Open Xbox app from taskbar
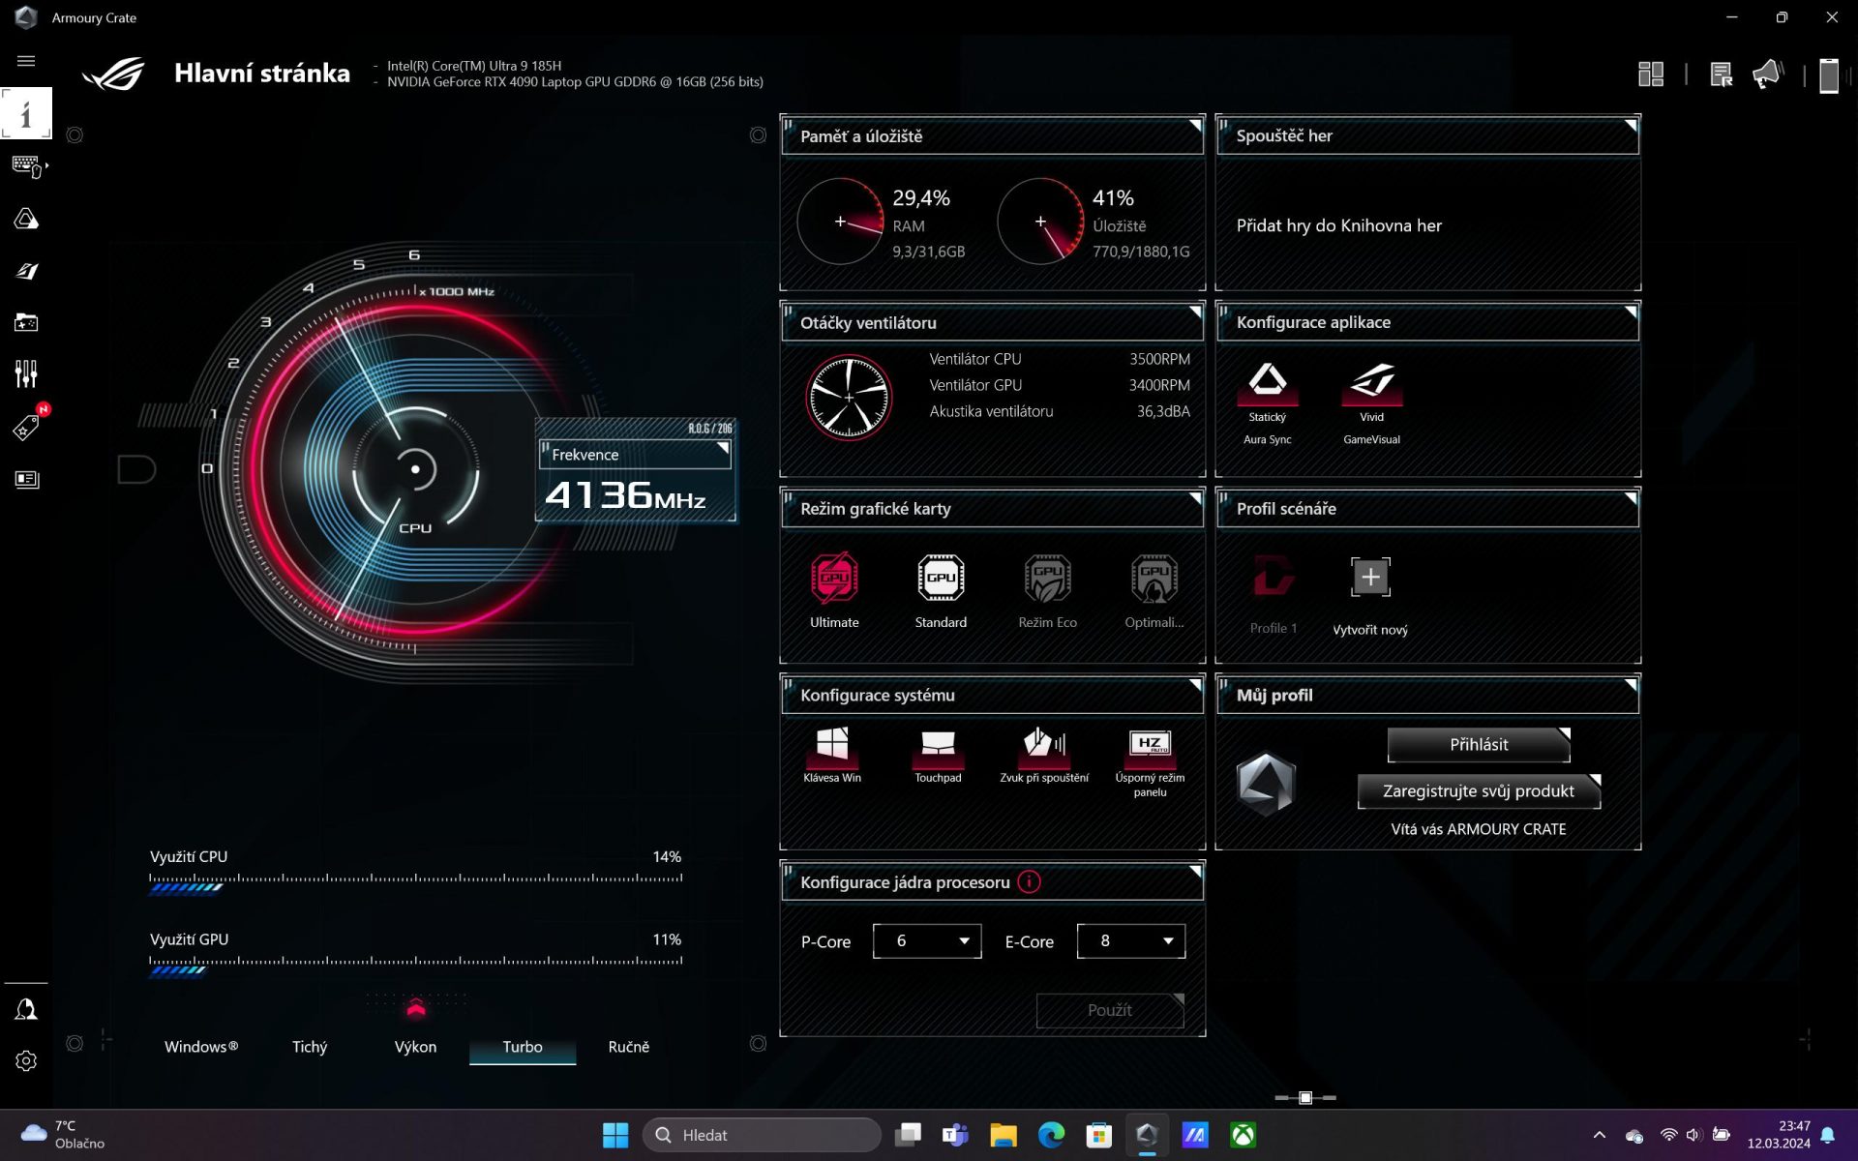 1243,1135
